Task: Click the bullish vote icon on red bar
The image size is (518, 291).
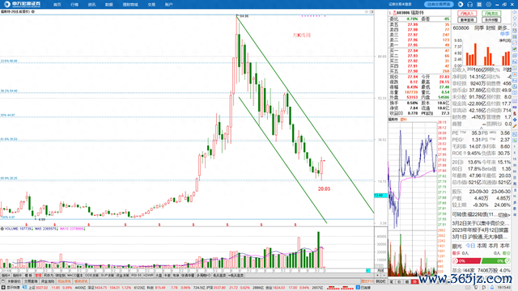Action: coord(455,261)
